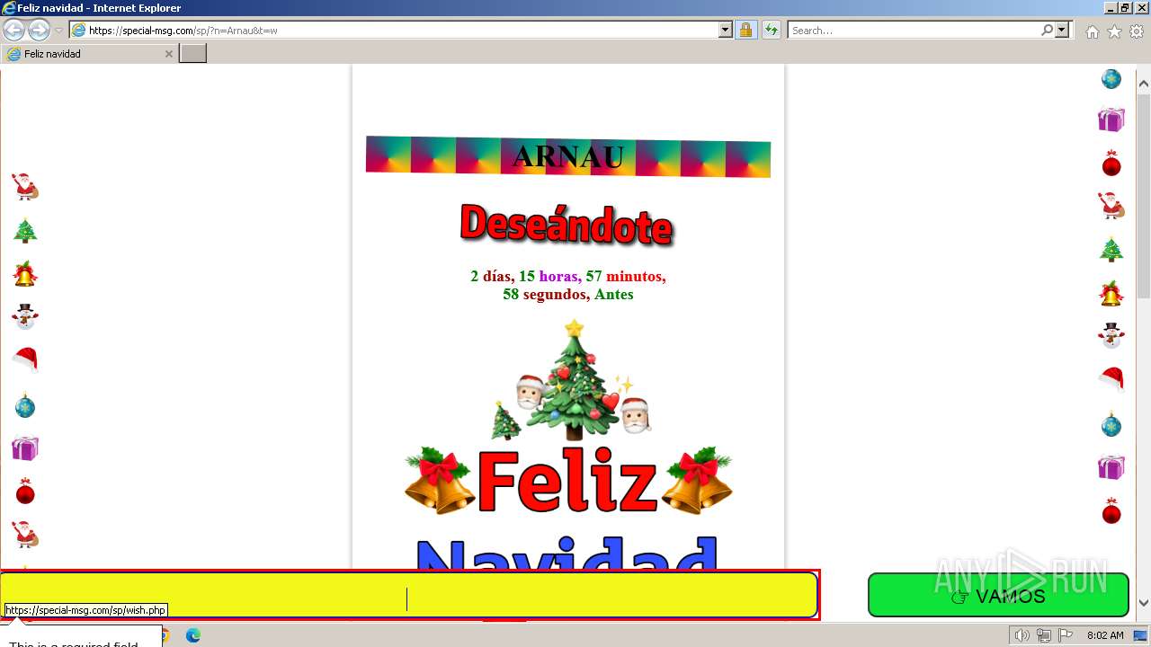
Task: Go forward using the IE Forward arrow
Action: pos(39,30)
